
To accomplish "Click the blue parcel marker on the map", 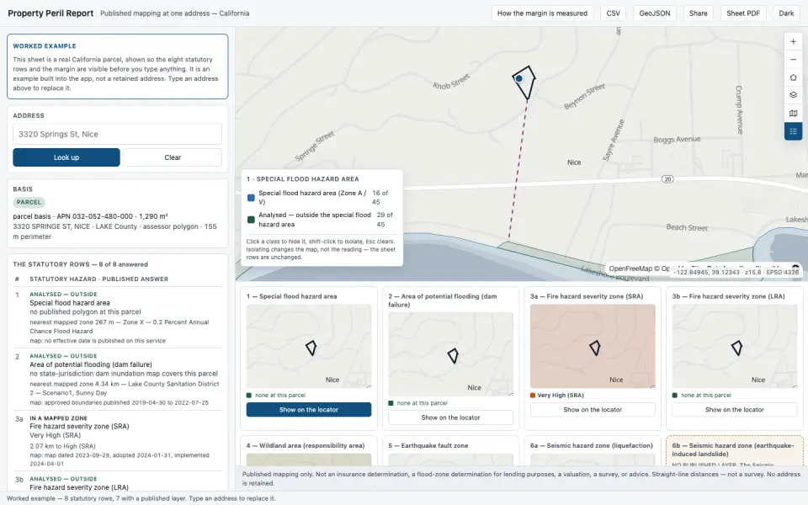I will [519, 79].
